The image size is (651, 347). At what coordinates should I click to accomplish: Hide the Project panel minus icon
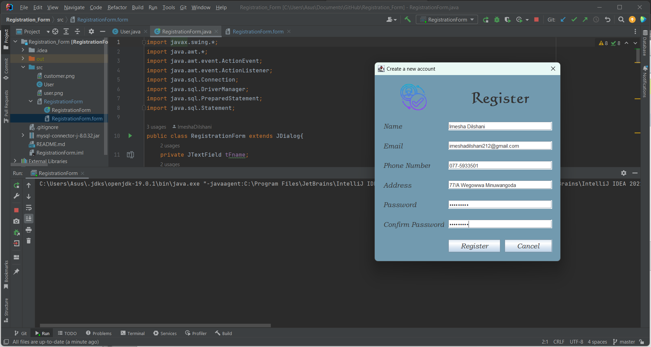[102, 31]
